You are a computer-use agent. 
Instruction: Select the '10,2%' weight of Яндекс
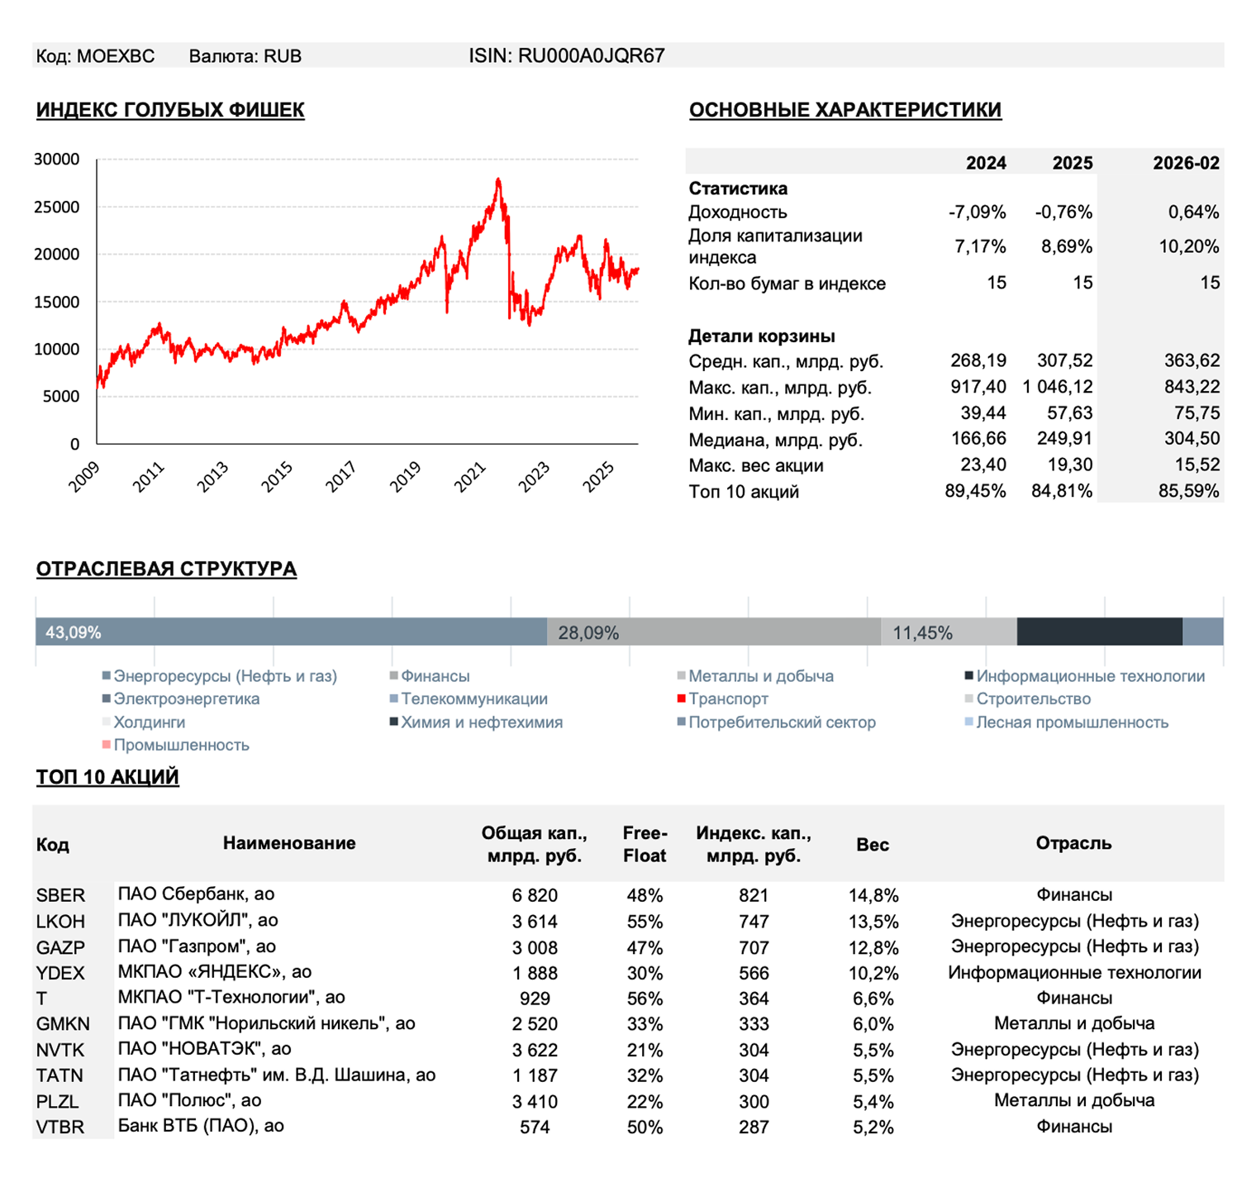point(873,973)
